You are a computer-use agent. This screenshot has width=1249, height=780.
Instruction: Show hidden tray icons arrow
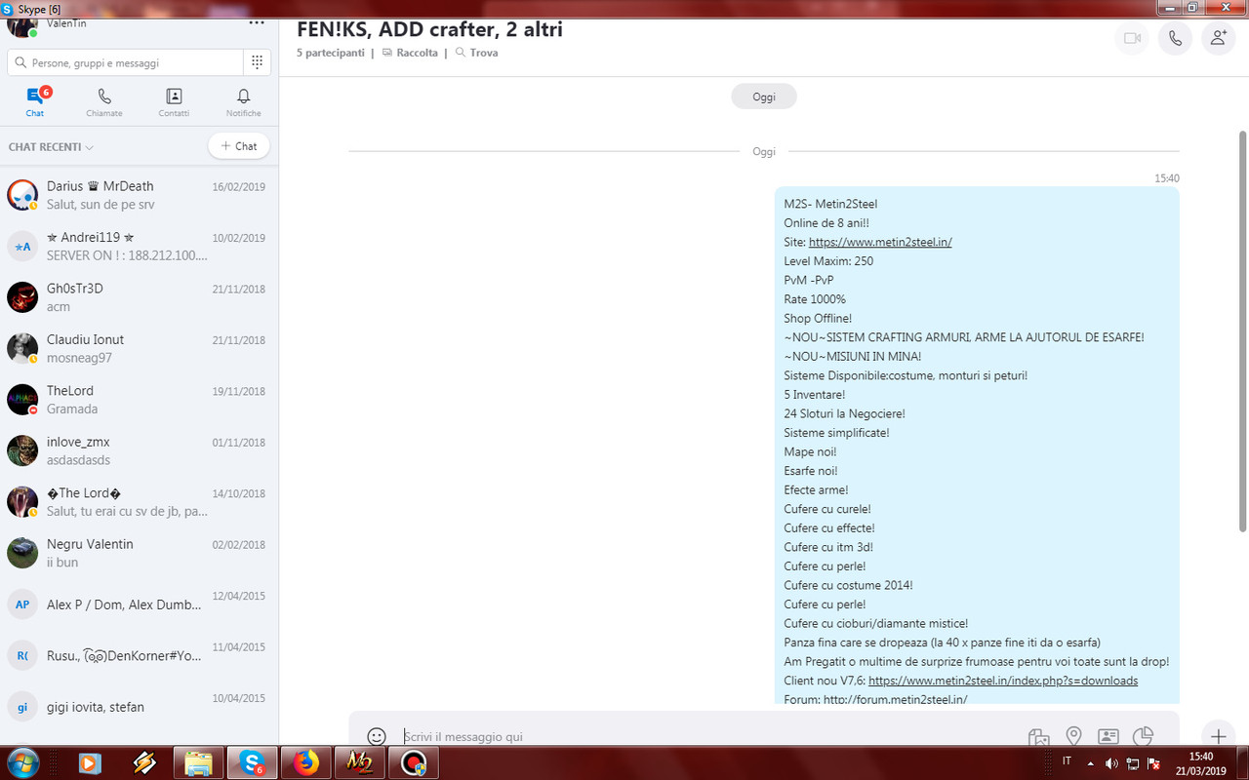point(1091,761)
